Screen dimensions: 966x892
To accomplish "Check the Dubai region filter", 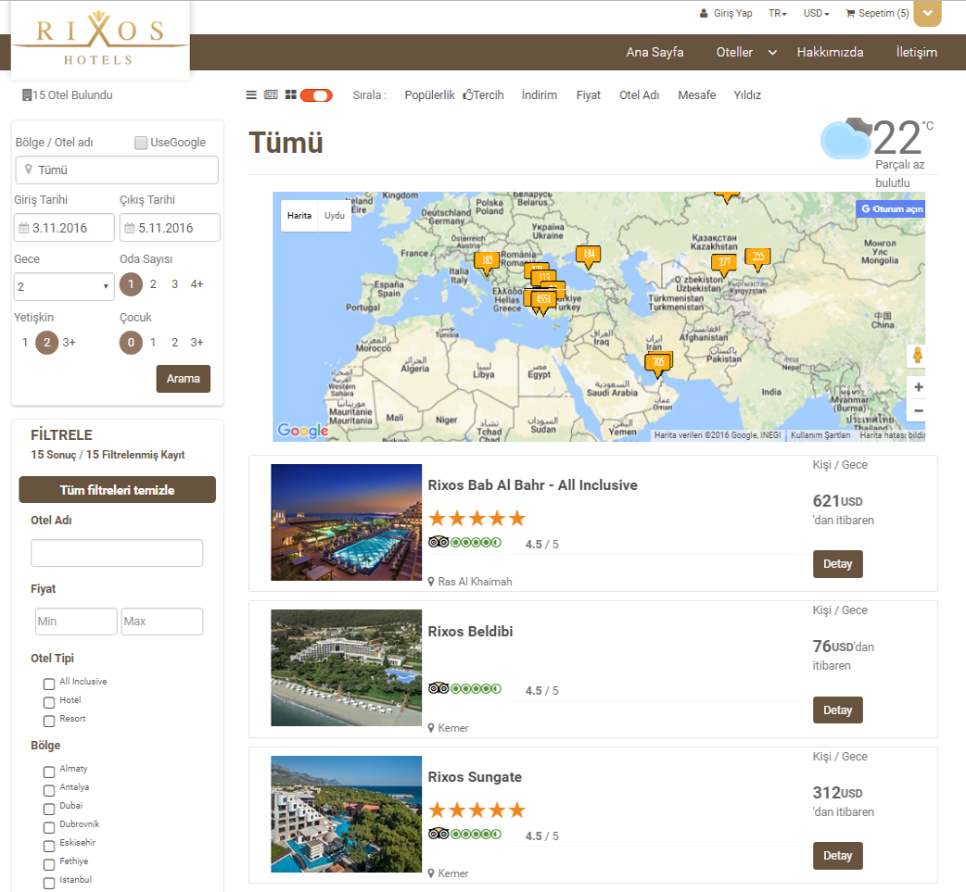I will [49, 809].
